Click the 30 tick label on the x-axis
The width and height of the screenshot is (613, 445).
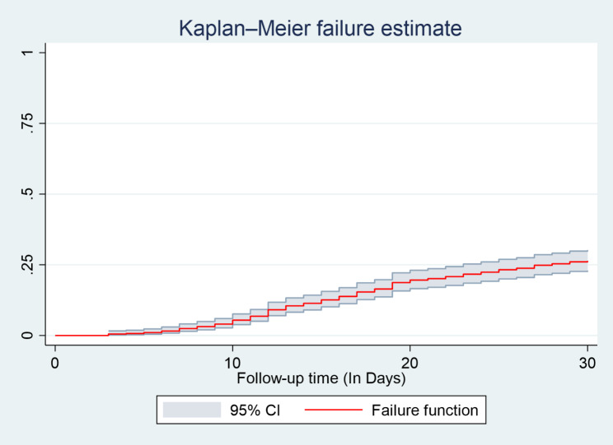(x=587, y=364)
